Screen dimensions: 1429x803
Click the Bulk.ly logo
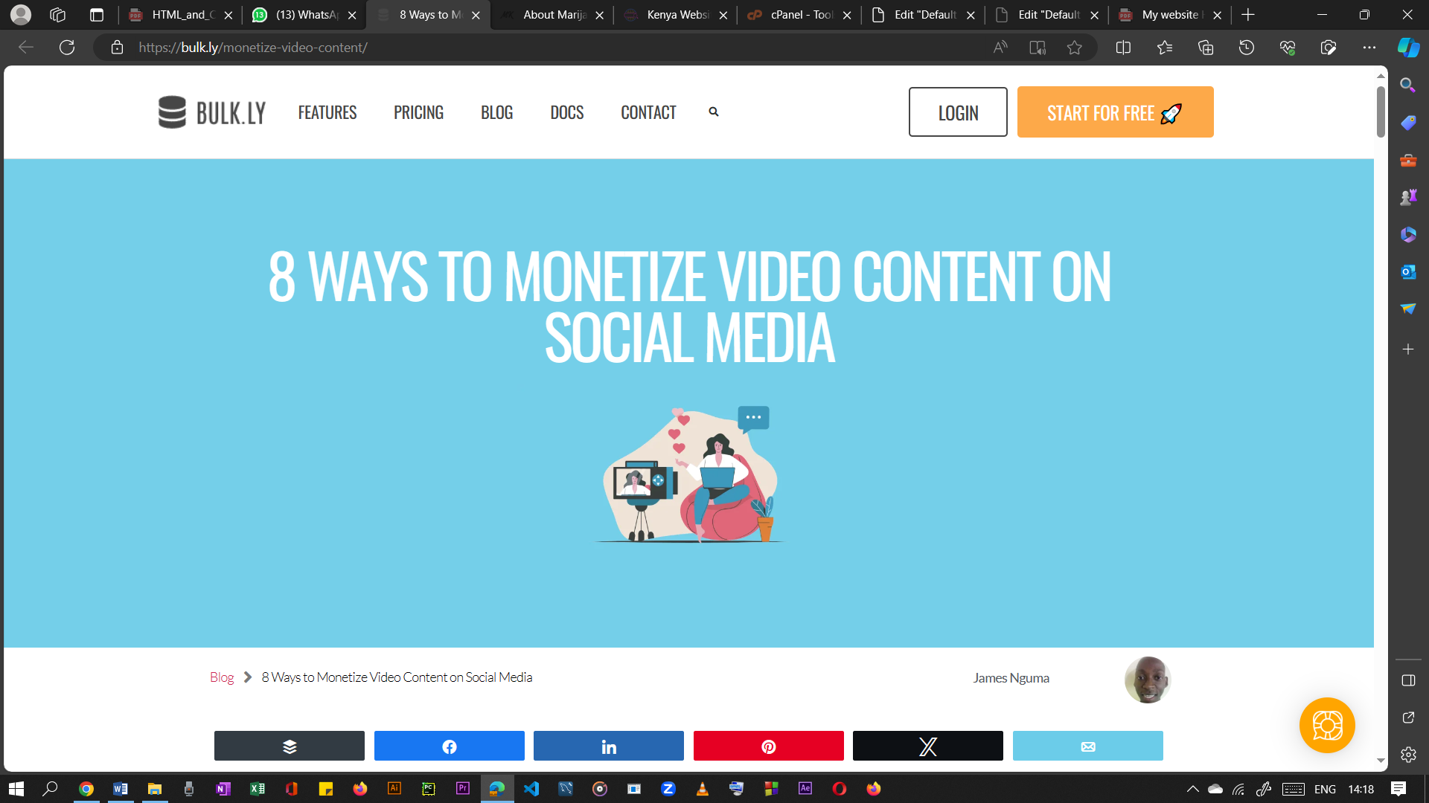212,112
